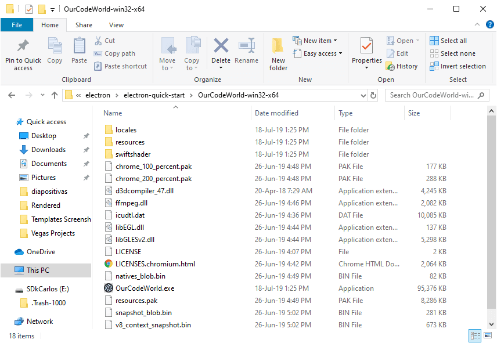497x343 pixels.
Task: Click the Cut scissors icon
Action: pos(98,41)
